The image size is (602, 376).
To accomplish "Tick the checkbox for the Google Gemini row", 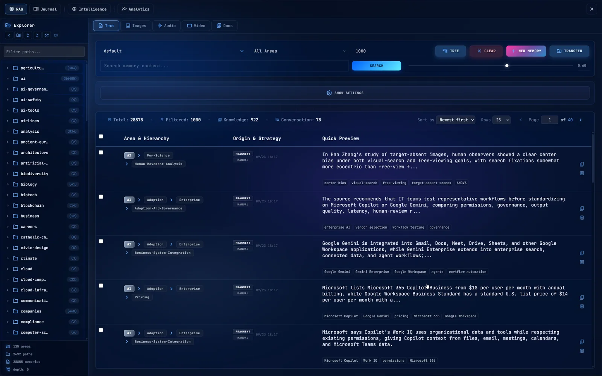I will click(101, 241).
